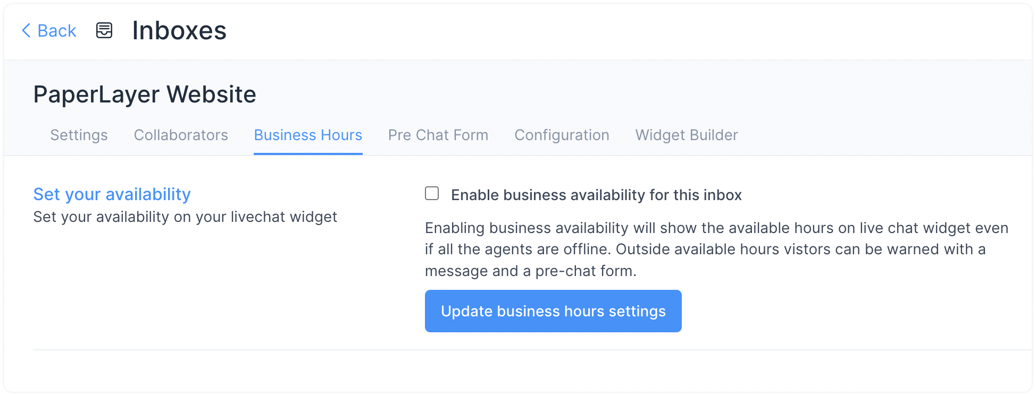Click the Set your availability heading link
The image size is (1036, 396).
(112, 194)
